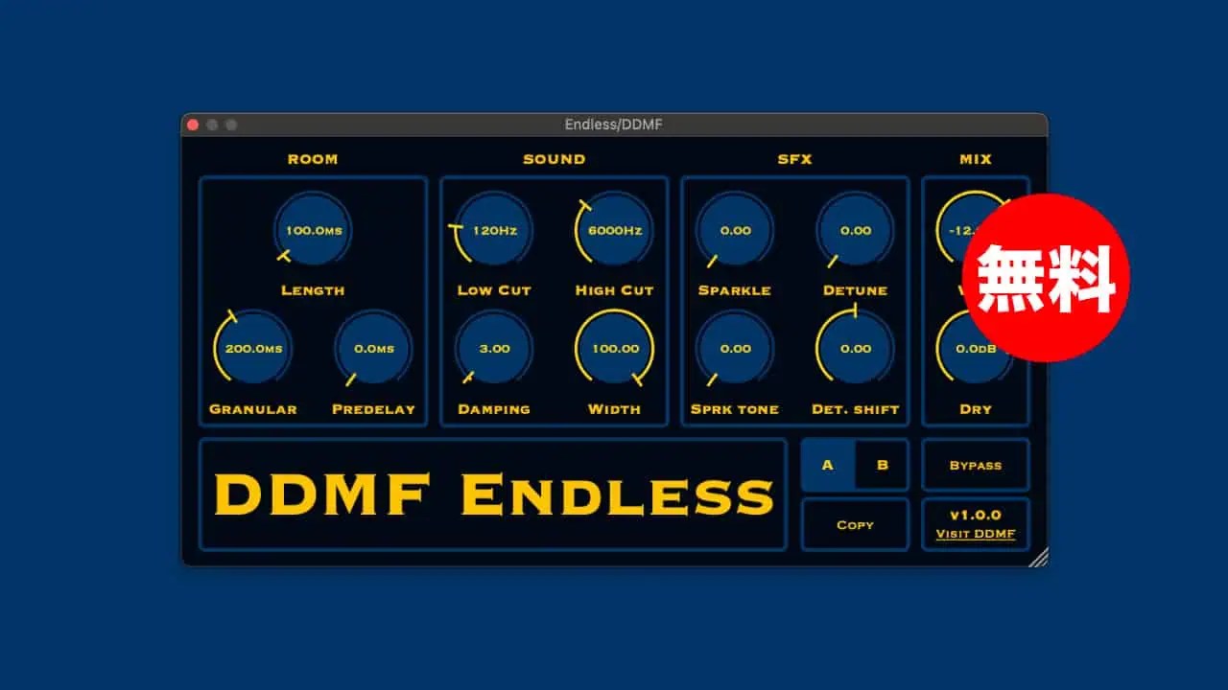1228x690 pixels.
Task: Click the Det. shift label text
Action: click(855, 409)
